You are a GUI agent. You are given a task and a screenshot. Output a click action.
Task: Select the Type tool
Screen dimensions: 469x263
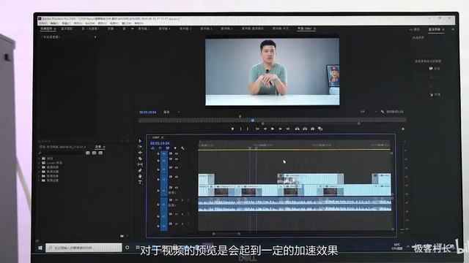coord(140,182)
